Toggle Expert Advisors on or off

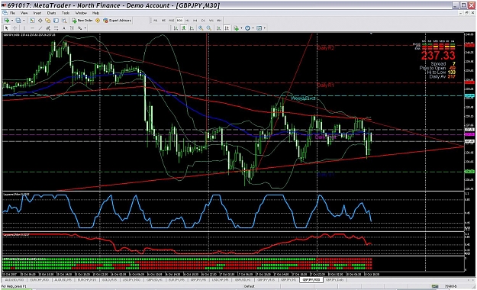click(117, 21)
